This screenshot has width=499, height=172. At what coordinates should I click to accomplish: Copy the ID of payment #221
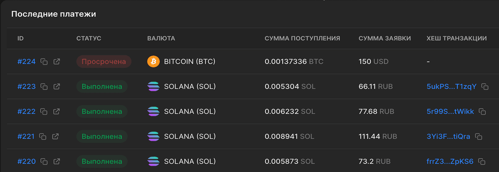(43, 137)
